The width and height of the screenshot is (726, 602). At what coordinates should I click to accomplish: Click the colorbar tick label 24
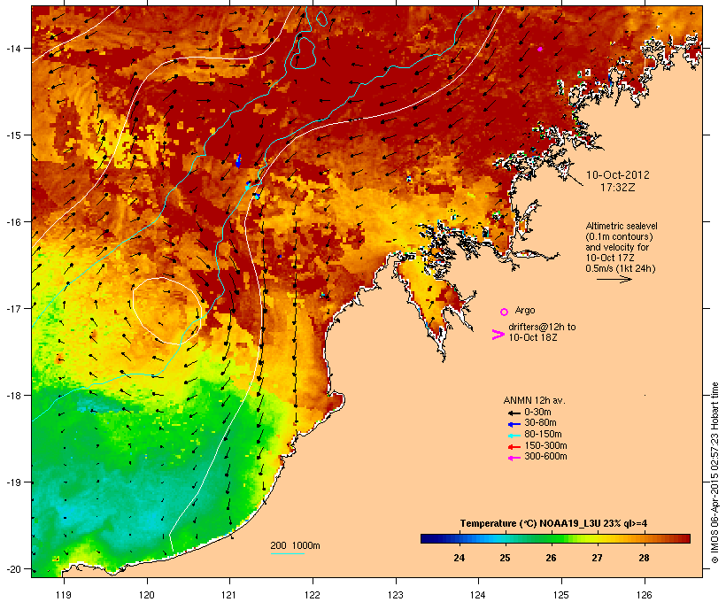459,558
